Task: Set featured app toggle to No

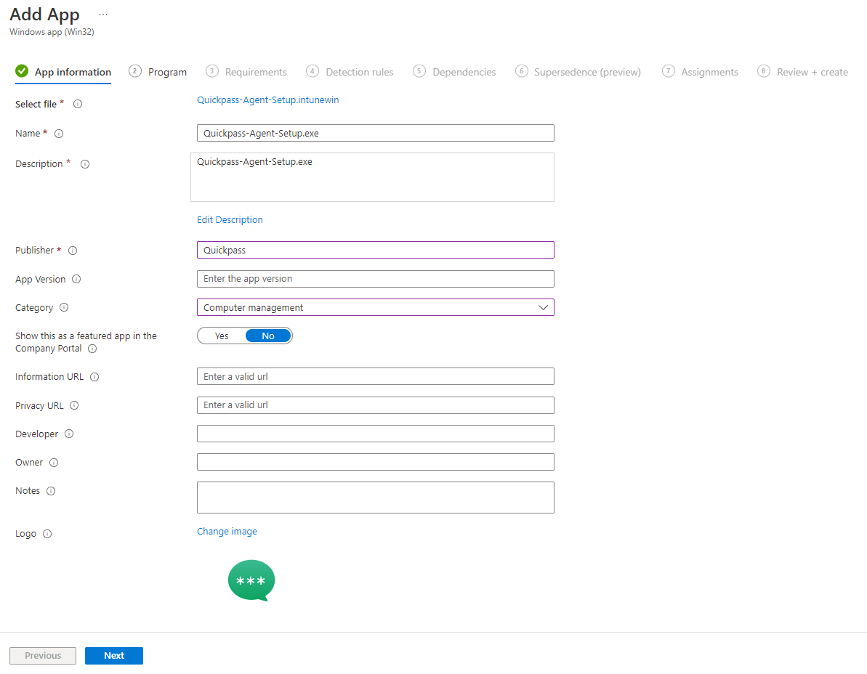Action: [268, 336]
